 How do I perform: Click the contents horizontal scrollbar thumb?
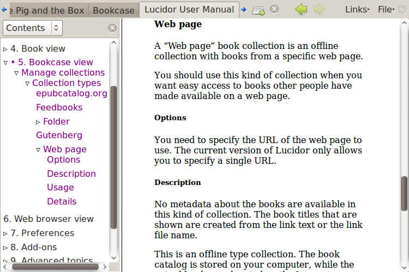click(x=55, y=267)
